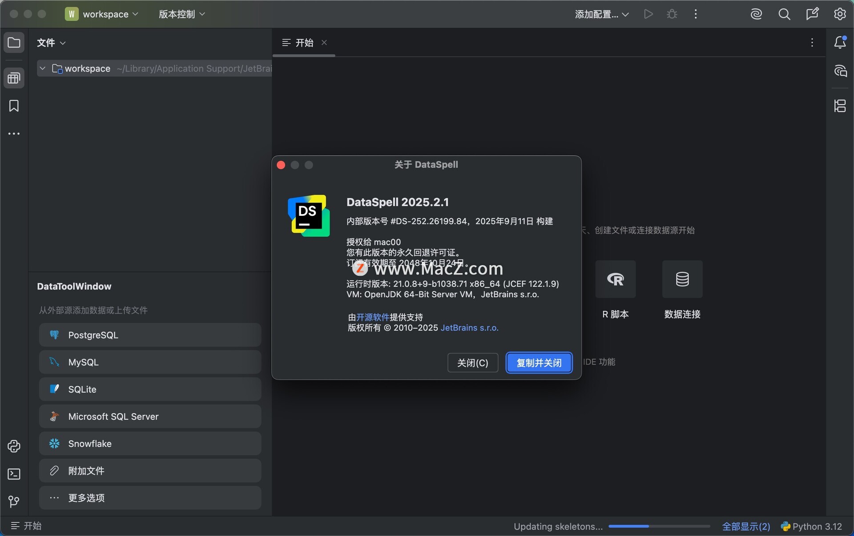Open the notifications bell icon
This screenshot has width=854, height=536.
coord(840,43)
